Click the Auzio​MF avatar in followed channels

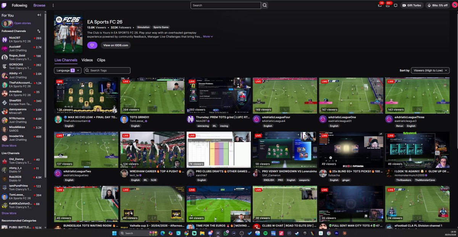point(5,48)
